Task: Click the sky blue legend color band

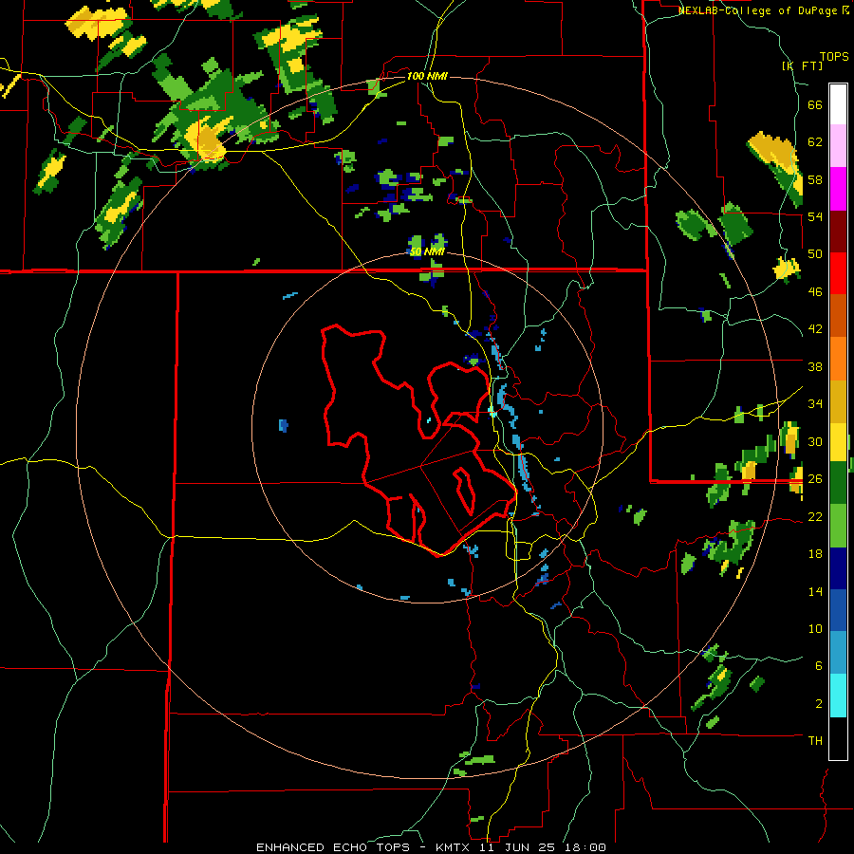Action: coord(838,653)
